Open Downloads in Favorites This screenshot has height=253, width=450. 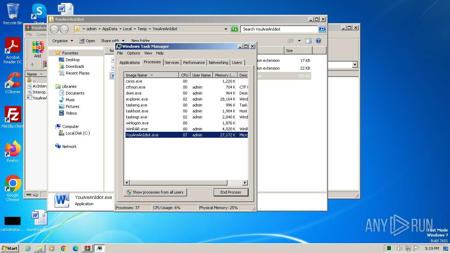(75, 66)
